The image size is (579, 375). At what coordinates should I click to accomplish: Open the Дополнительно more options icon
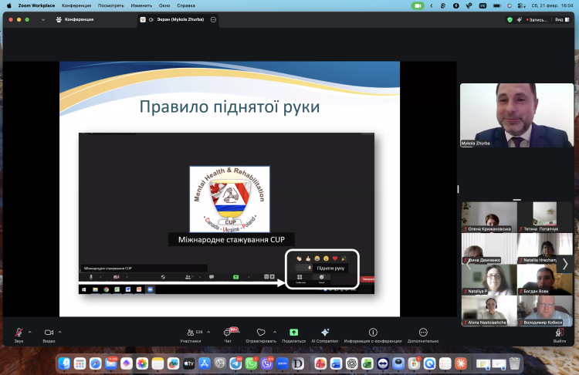423,331
